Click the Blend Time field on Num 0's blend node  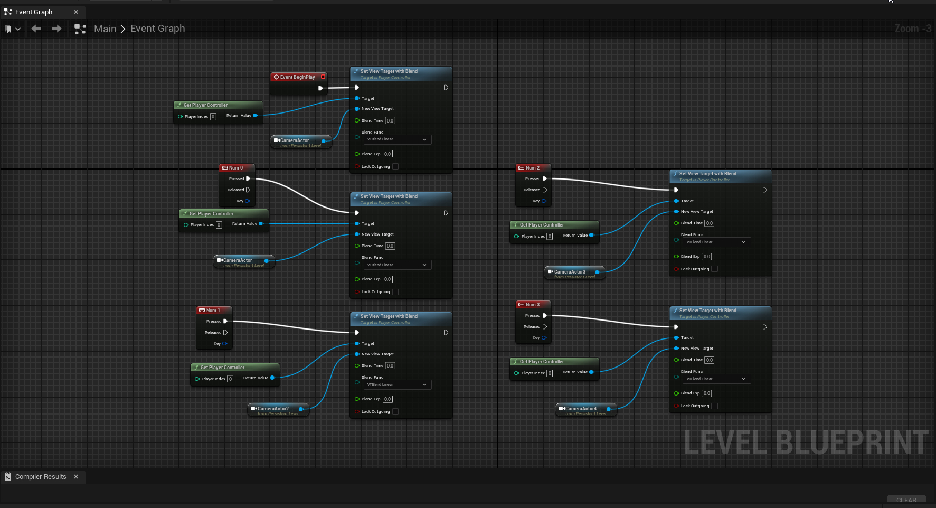390,246
